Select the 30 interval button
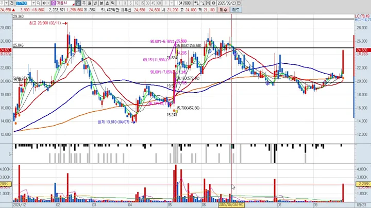Image resolution: width=371 pixels, height=208 pixels. [x=148, y=3]
